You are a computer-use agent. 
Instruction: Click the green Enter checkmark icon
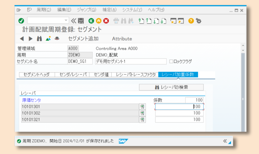(x=21, y=21)
